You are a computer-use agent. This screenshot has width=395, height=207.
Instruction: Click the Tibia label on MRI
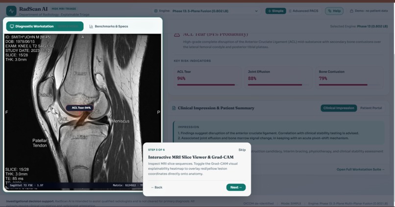(82, 137)
